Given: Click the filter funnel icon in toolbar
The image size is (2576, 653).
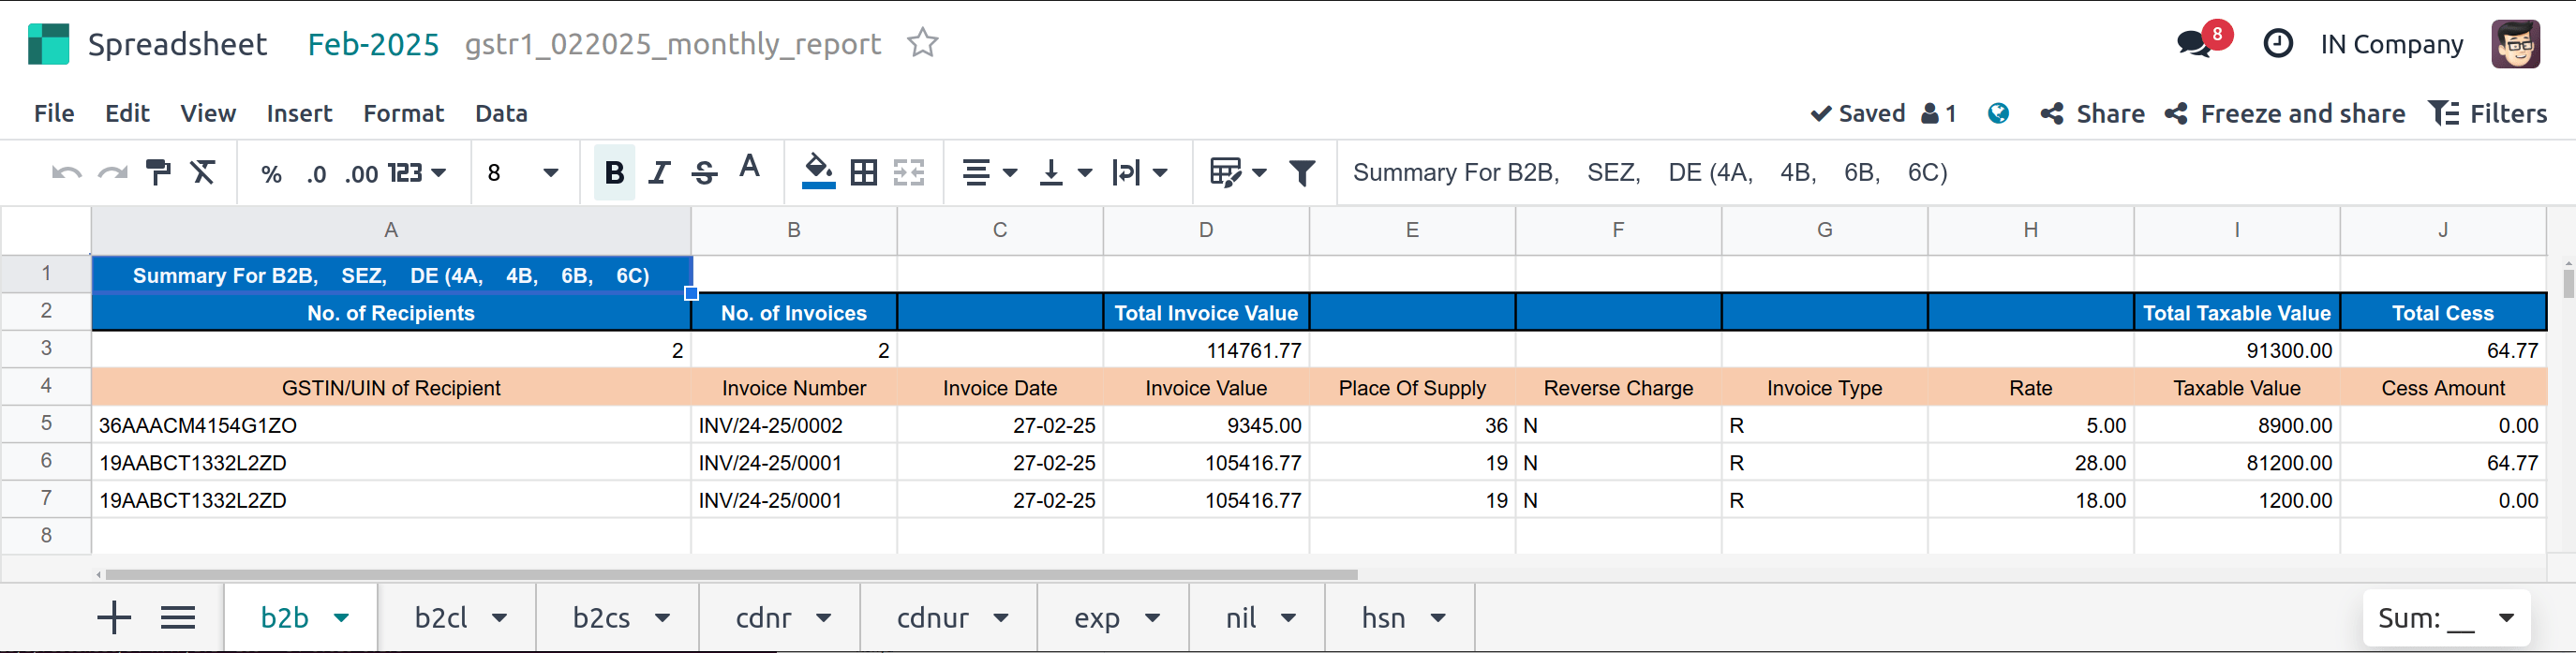Looking at the screenshot, I should click(x=1301, y=173).
